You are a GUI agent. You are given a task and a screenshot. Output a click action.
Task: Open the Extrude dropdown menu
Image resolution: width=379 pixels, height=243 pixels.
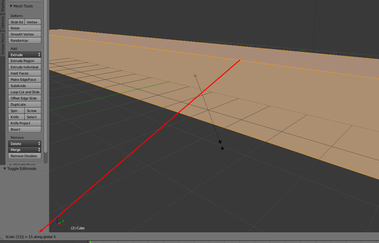point(25,55)
